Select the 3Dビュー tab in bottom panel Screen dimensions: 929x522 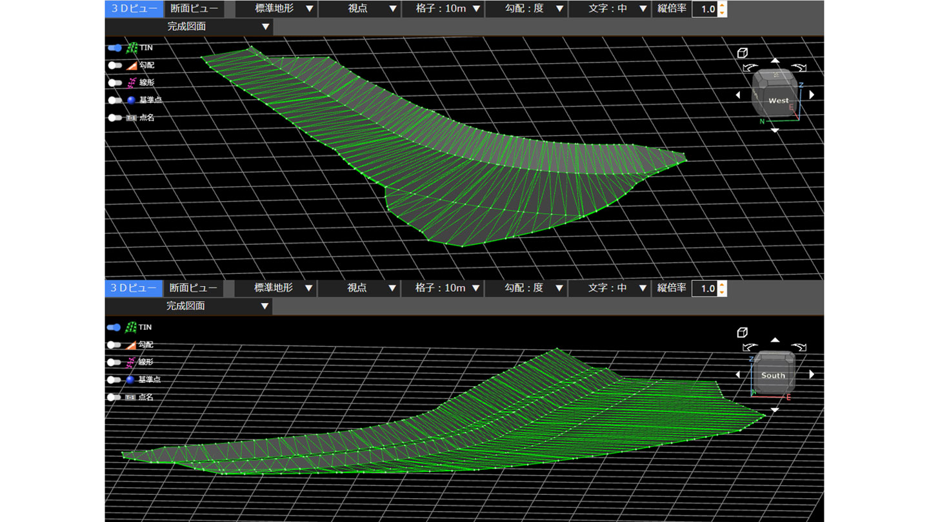coord(134,288)
